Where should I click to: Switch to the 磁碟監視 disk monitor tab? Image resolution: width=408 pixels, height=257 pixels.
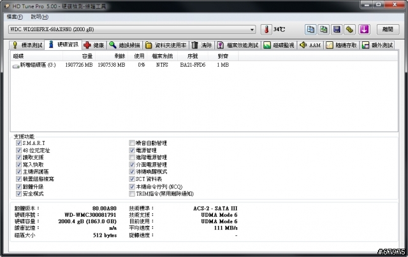(279, 45)
